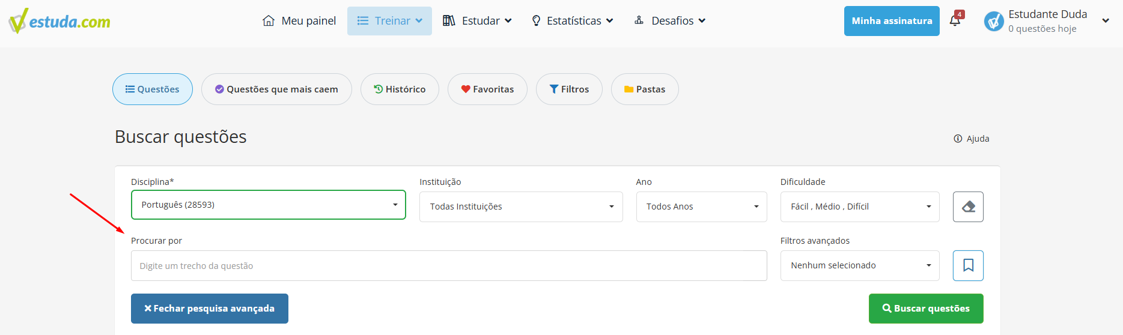Viewport: 1123px width, 335px height.
Task: Click the Procurar por search field
Action: click(449, 265)
